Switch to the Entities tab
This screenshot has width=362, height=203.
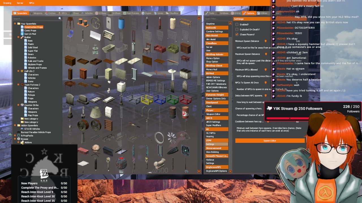point(50,13)
